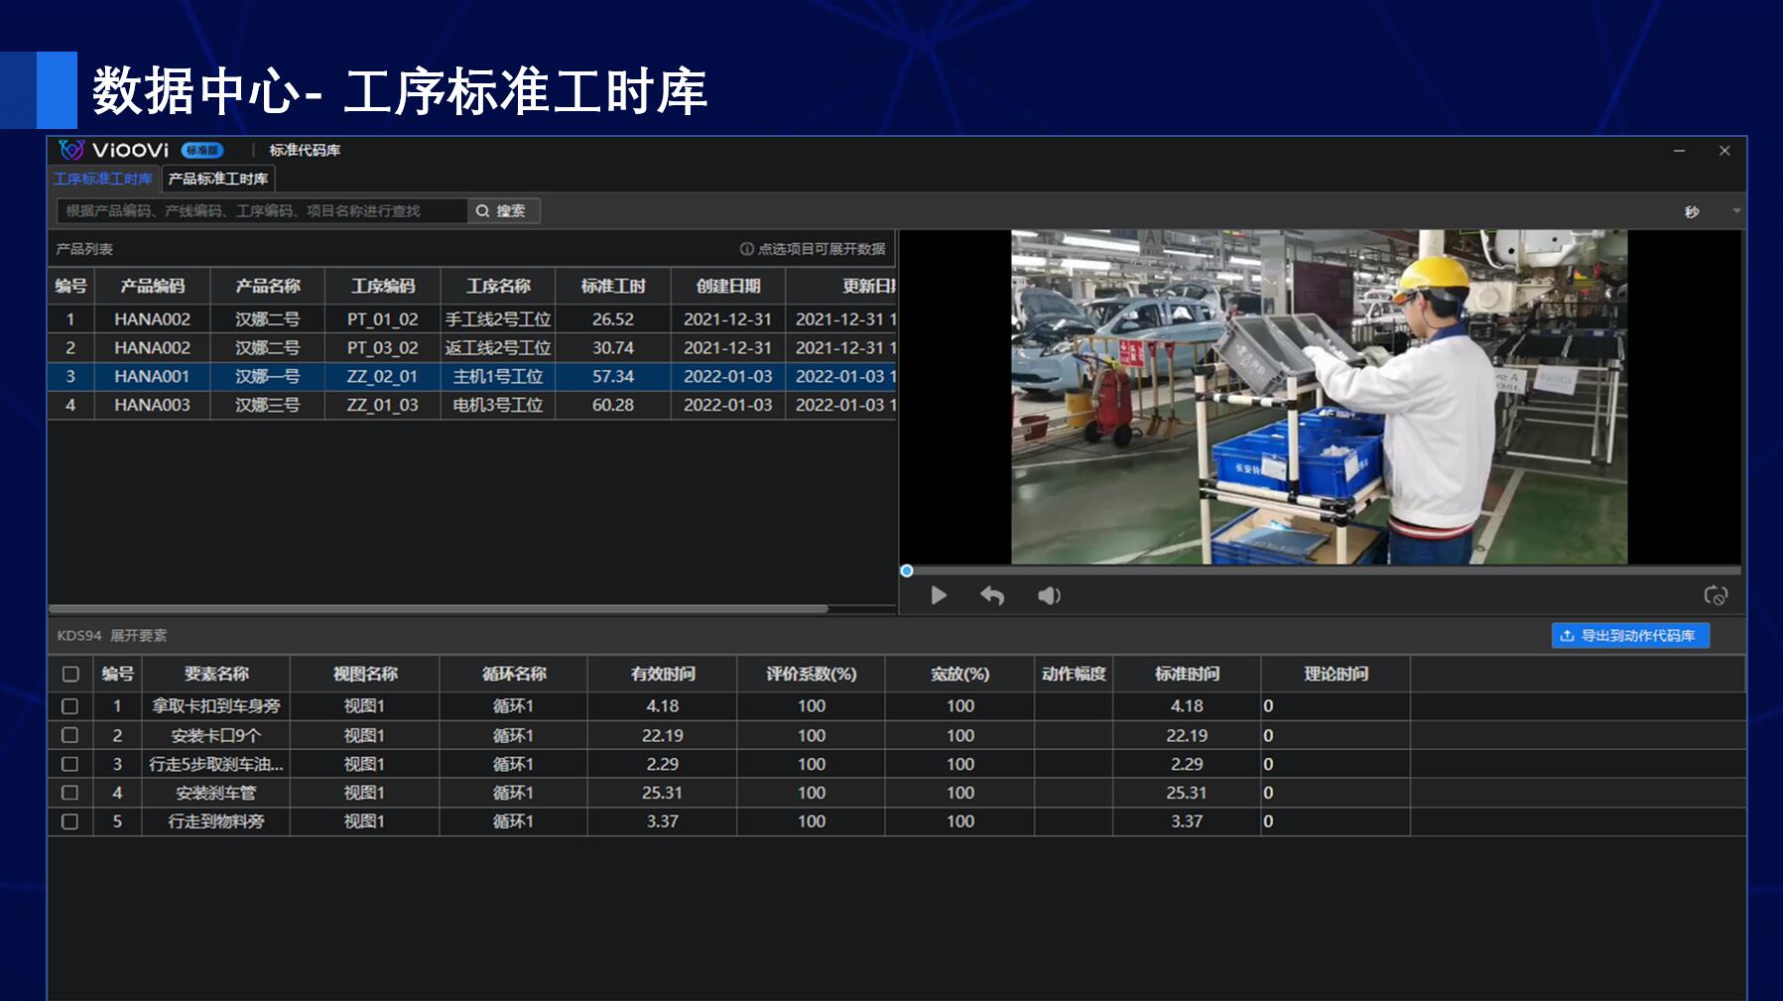Click the replay arrow in video controls
Image resolution: width=1783 pixels, height=1001 pixels.
tap(993, 595)
